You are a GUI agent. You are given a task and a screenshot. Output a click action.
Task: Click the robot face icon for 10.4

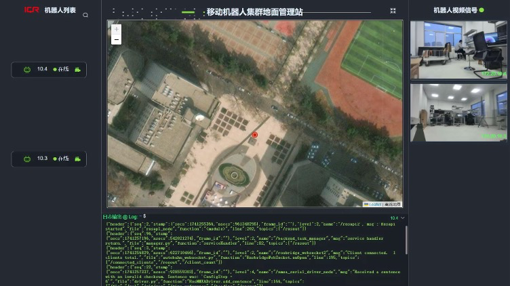click(27, 69)
